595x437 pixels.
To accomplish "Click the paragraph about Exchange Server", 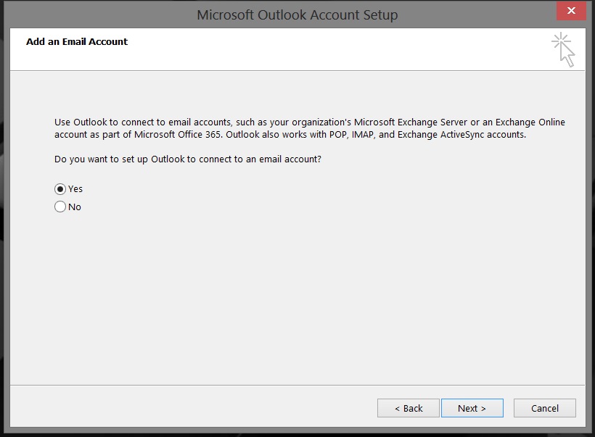I will click(310, 128).
